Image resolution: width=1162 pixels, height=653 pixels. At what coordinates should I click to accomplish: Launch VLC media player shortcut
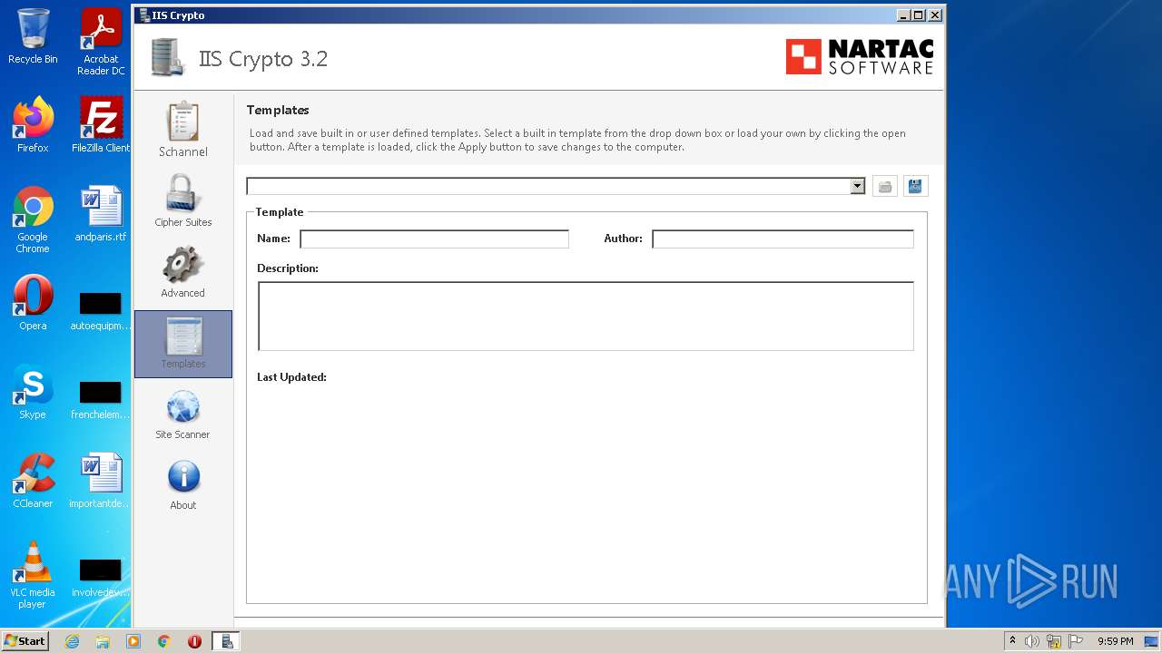[33, 575]
